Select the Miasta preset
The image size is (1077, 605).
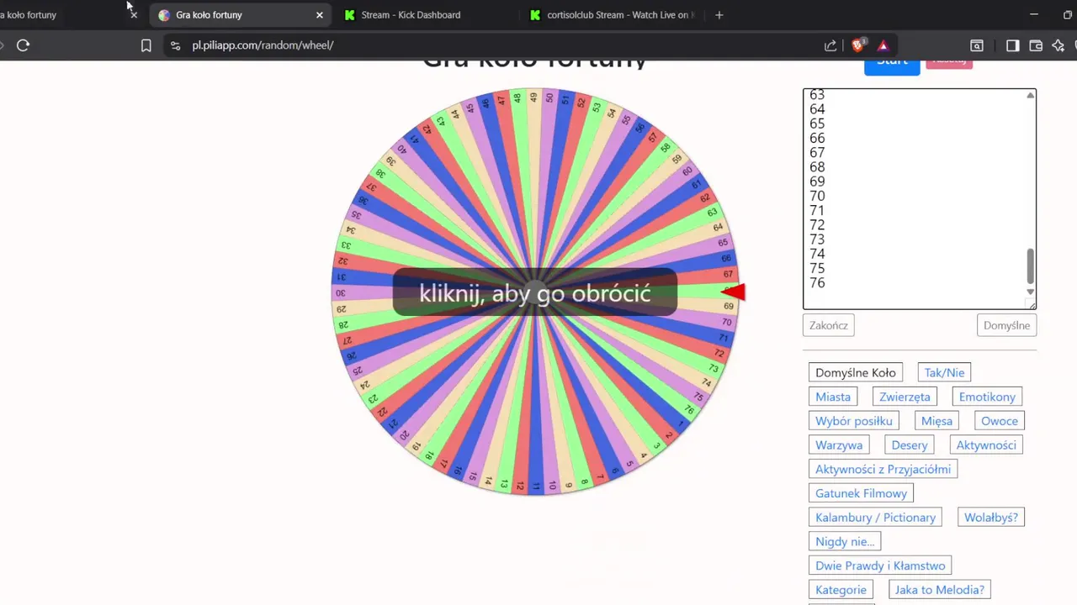coord(833,397)
